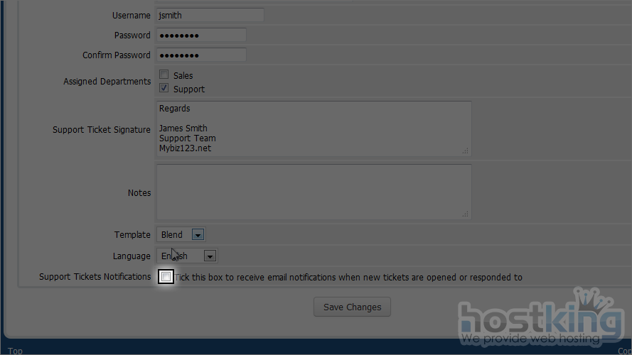
Task: Click into the Password field
Action: click(200, 35)
